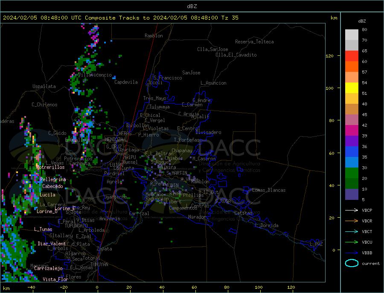
Task: Click the 'Lucila' pink label
Action: [x=47, y=195]
